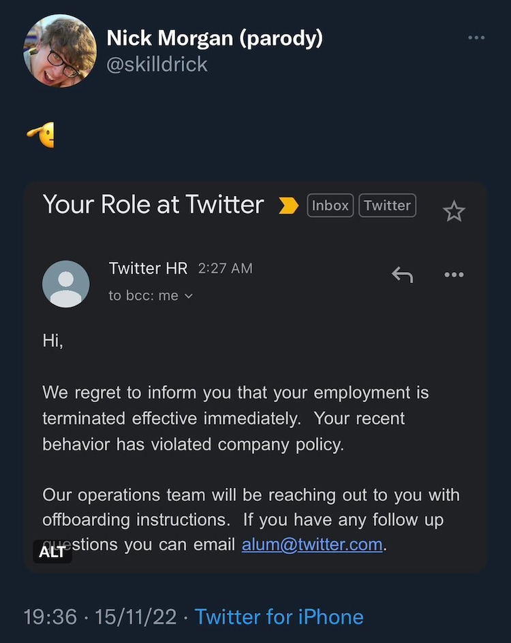The height and width of the screenshot is (643, 511).
Task: Click the yellow importance marker arrow
Action: pyautogui.click(x=289, y=206)
